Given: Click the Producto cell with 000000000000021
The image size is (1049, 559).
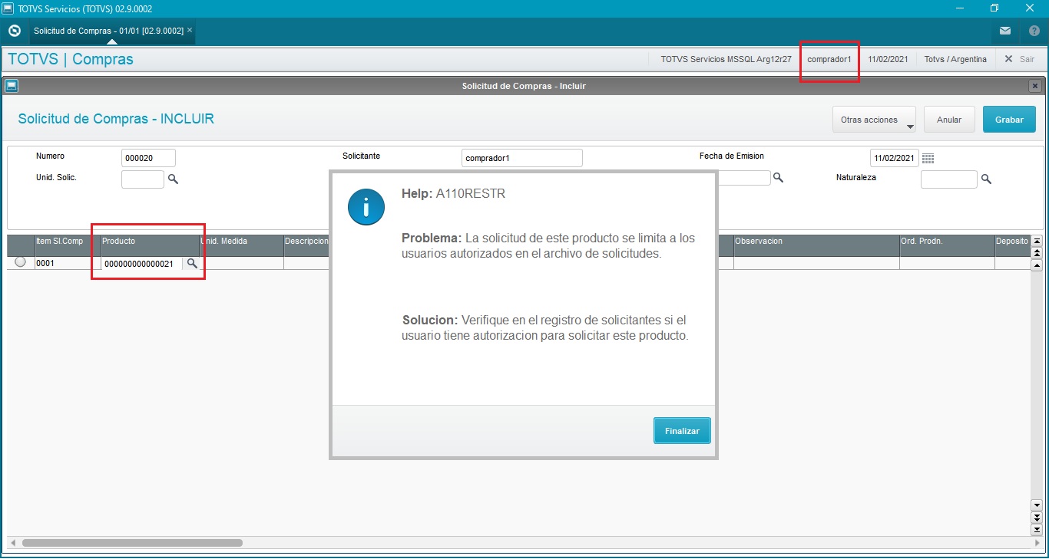Looking at the screenshot, I should click(141, 264).
